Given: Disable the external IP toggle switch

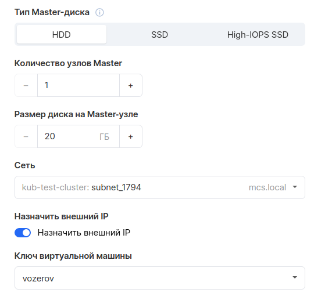Looking at the screenshot, I should coord(23,233).
